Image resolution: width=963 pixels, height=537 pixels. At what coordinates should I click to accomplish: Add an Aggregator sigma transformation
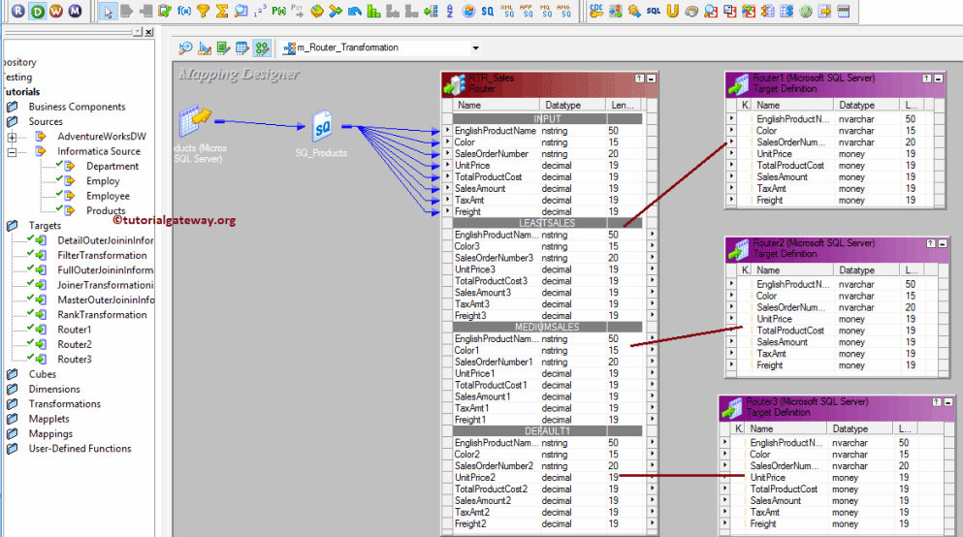222,11
